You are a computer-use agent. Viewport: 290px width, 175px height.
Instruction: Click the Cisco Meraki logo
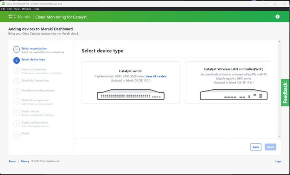19,17
